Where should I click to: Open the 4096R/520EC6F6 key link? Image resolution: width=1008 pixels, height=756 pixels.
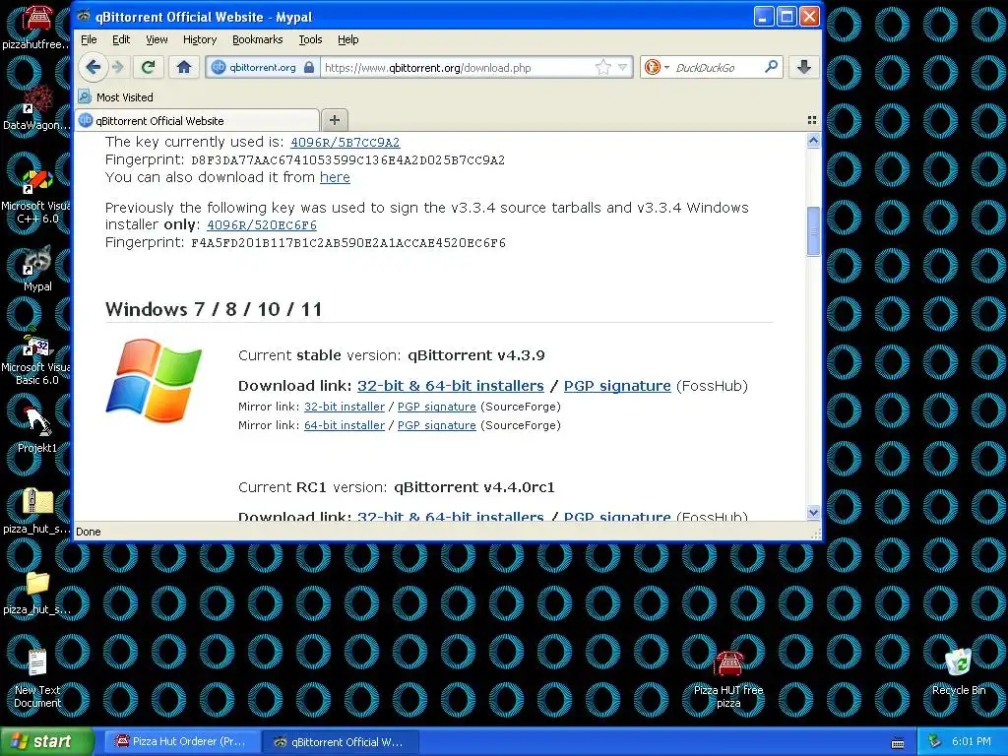262,225
